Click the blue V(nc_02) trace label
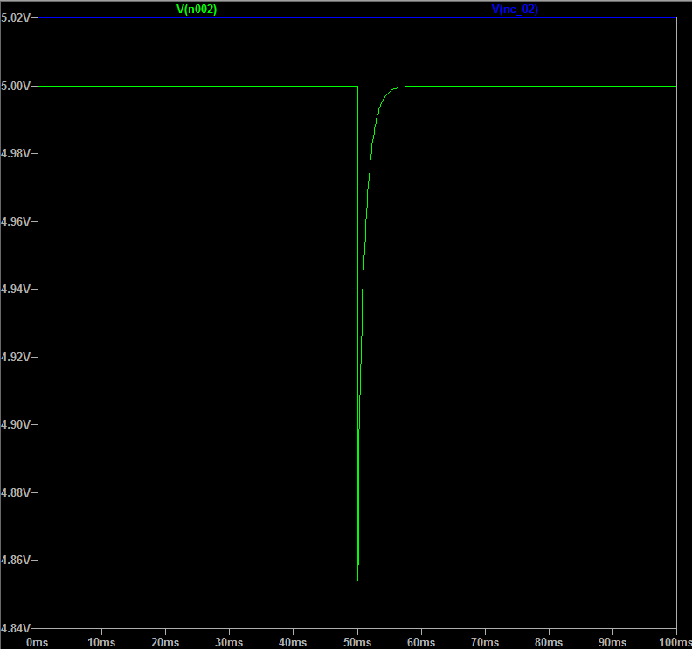The height and width of the screenshot is (649, 692). pos(515,9)
